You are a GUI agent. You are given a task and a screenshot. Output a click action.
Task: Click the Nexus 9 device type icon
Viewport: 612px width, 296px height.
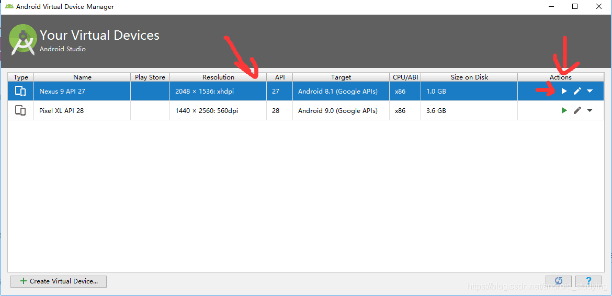20,91
